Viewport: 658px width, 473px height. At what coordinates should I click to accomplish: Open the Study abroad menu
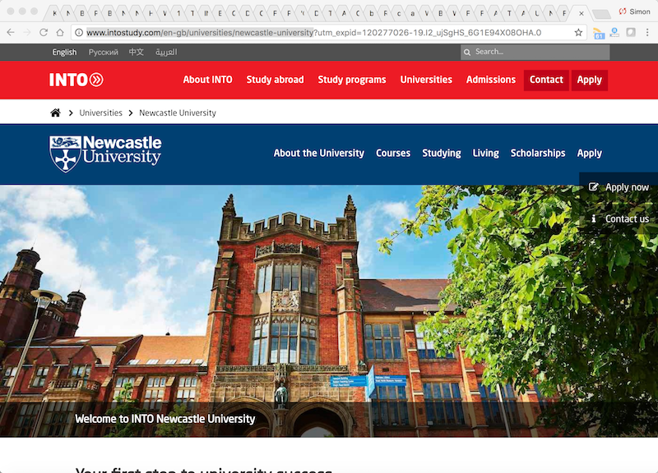point(275,80)
